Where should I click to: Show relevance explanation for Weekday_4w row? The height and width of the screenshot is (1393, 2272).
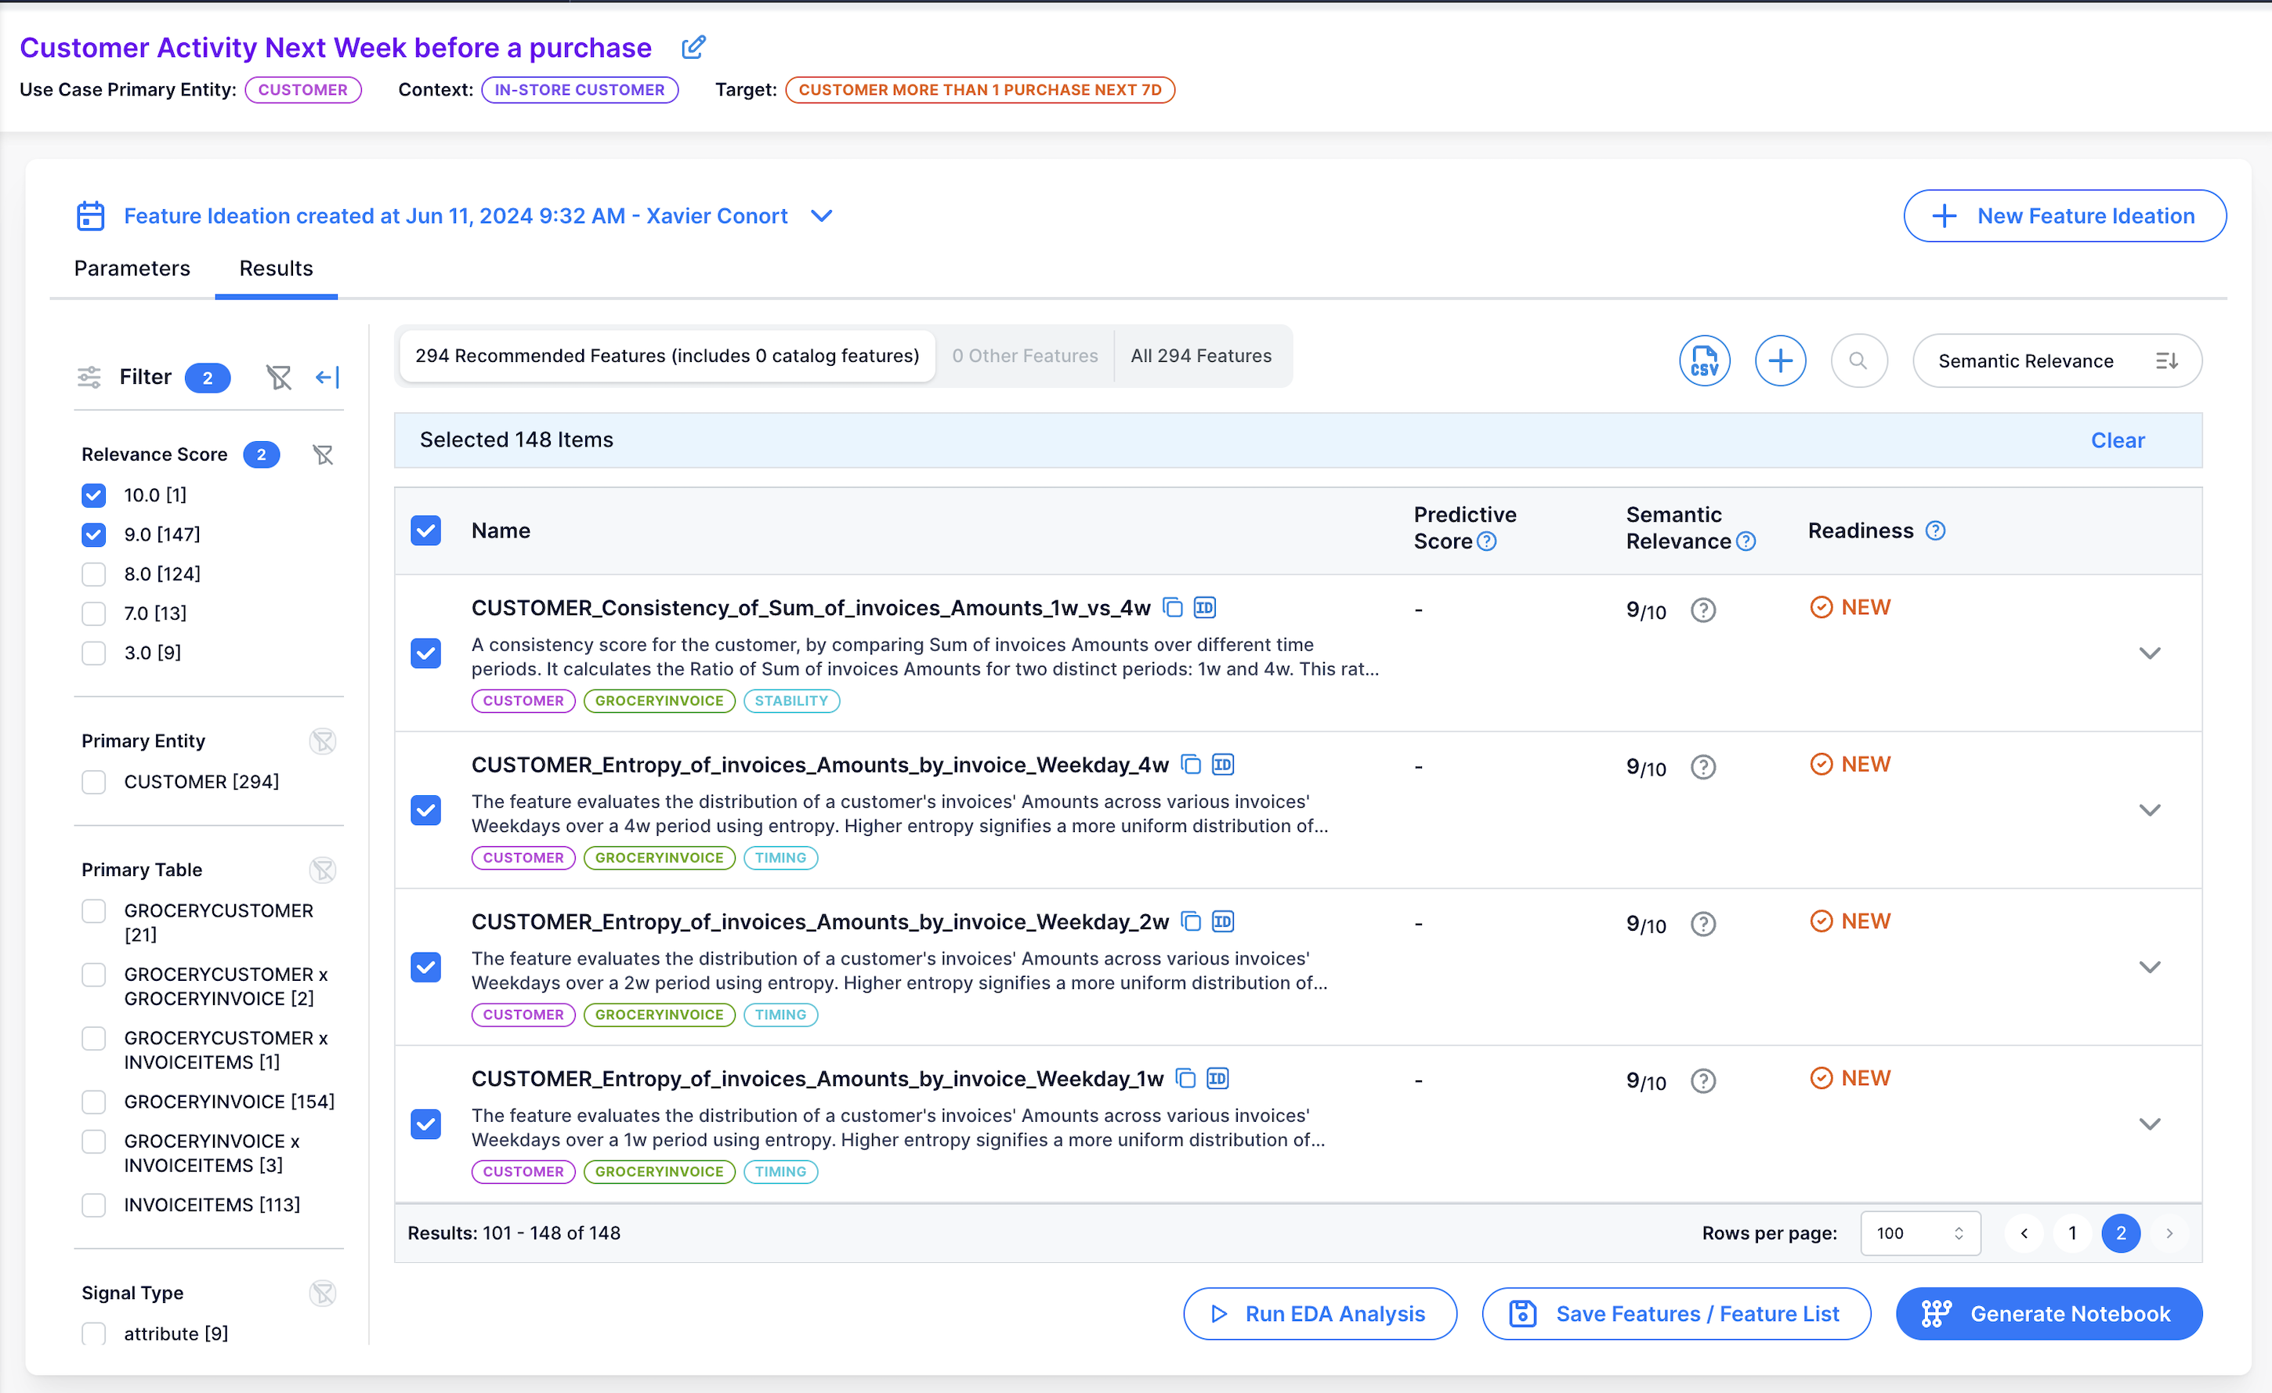click(1703, 767)
